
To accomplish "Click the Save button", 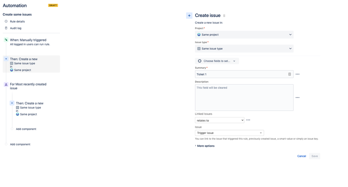I will pos(315,156).
